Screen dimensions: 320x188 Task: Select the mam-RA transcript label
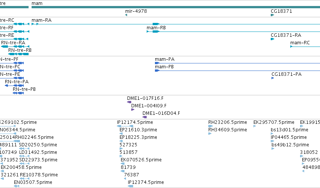(42, 20)
